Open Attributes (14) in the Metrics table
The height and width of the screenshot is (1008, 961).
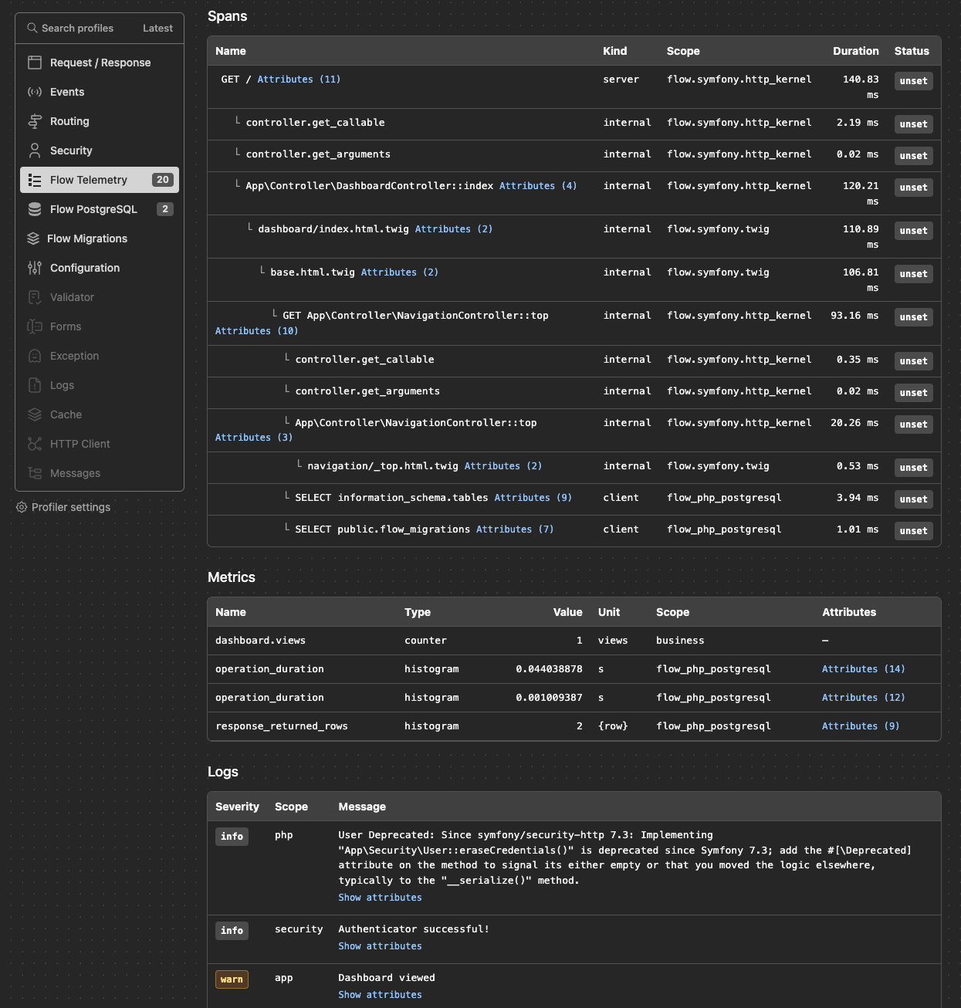(x=864, y=669)
